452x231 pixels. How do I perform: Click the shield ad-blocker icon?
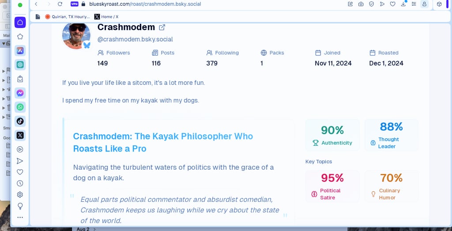pos(372,4)
